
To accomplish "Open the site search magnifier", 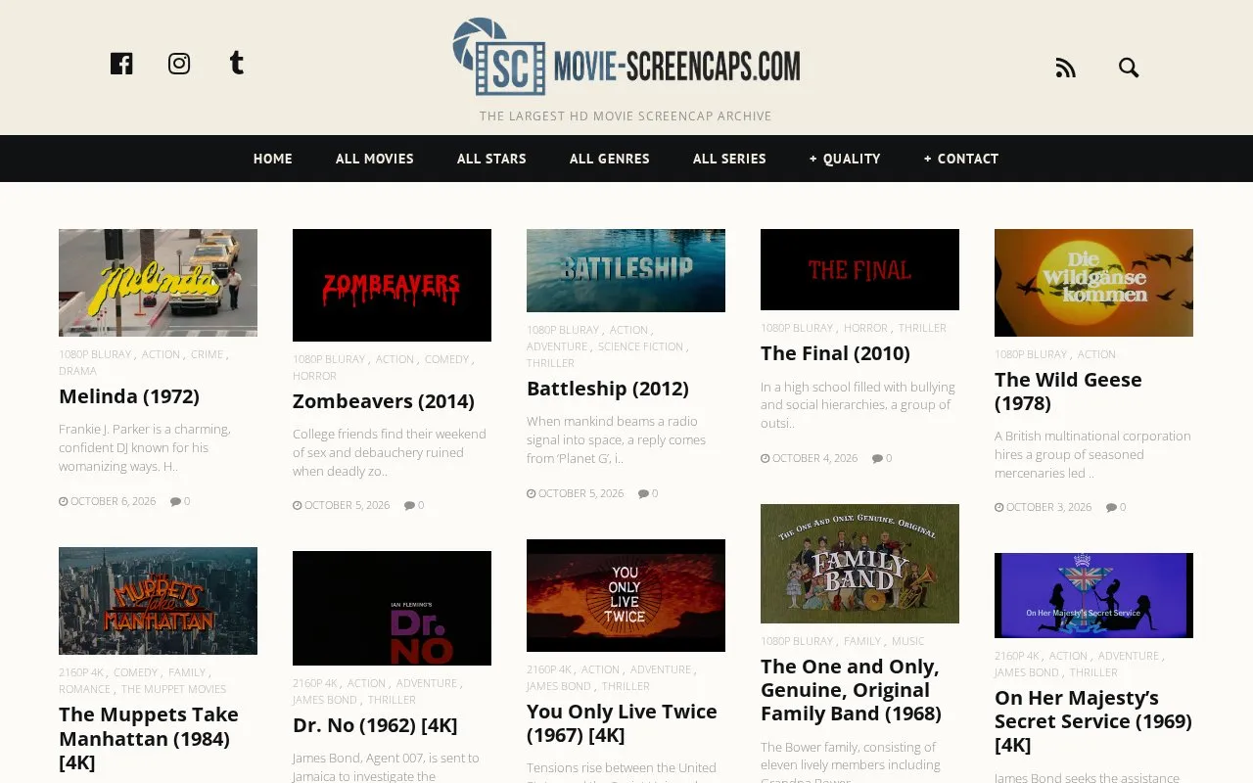I will click(x=1129, y=68).
